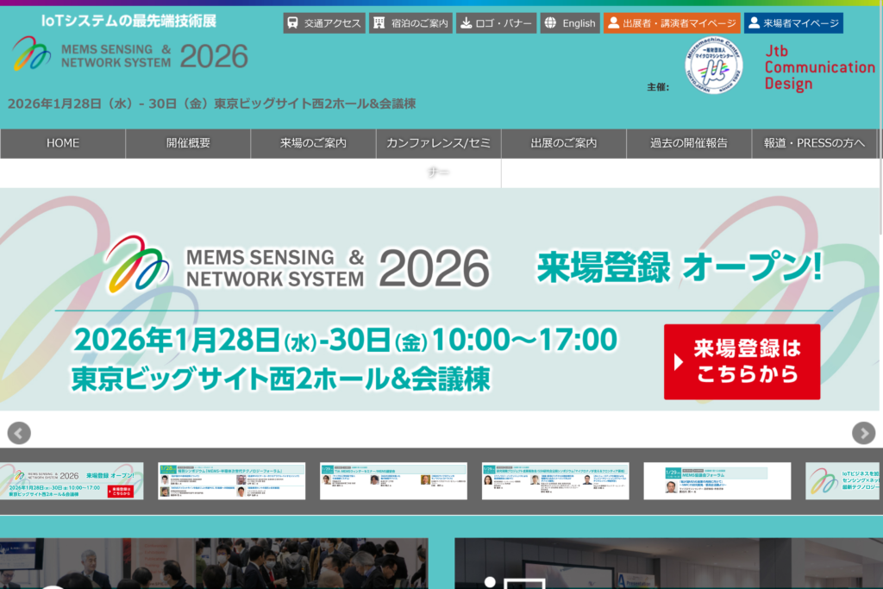Open the 過去の開催報告 menu item
This screenshot has width=883, height=589.
(x=688, y=143)
